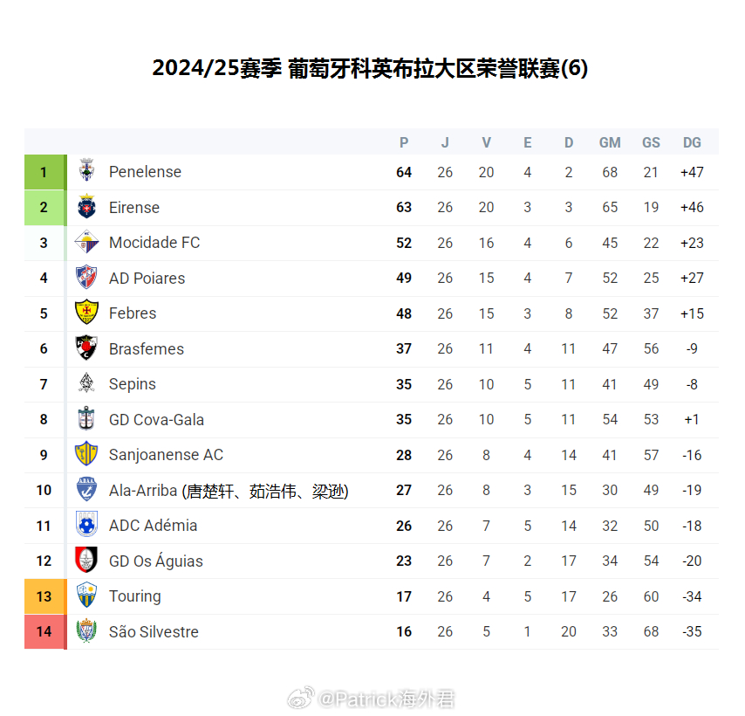Screen dimensions: 745x716
Task: Click the Febres yellow shield crest
Action: pos(86,313)
